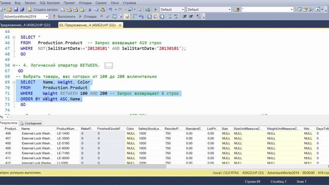Parse query using the checkmark icon

(108, 16)
